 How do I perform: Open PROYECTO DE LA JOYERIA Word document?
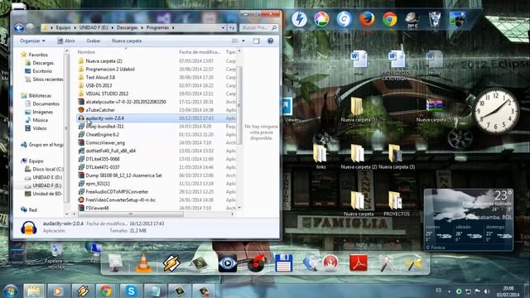click(397, 66)
